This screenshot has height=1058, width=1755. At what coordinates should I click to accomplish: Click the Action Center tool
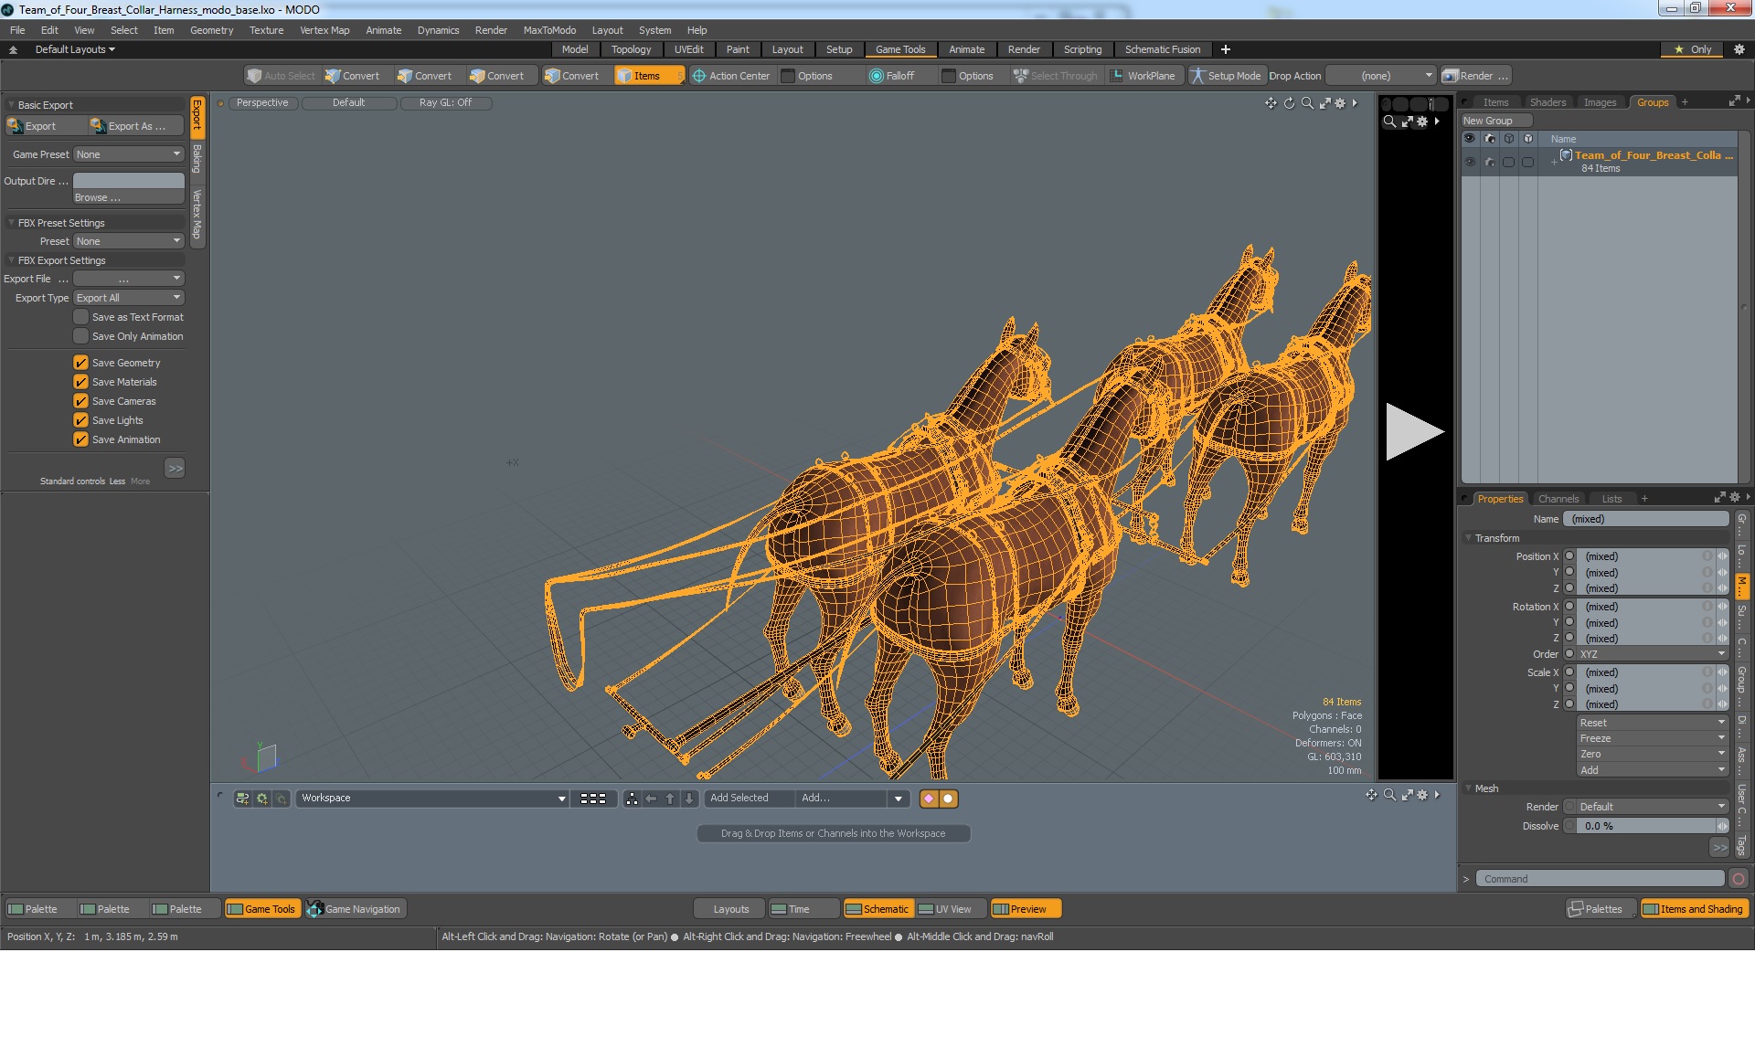[x=730, y=76]
